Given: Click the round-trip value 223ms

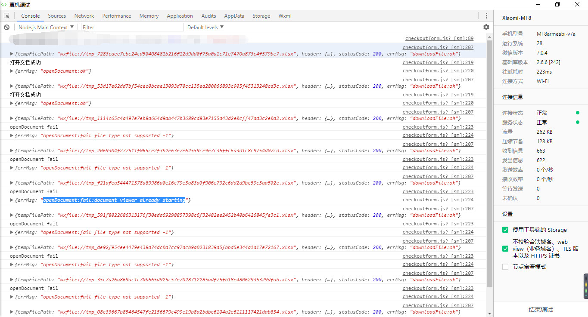Looking at the screenshot, I should coord(544,72).
